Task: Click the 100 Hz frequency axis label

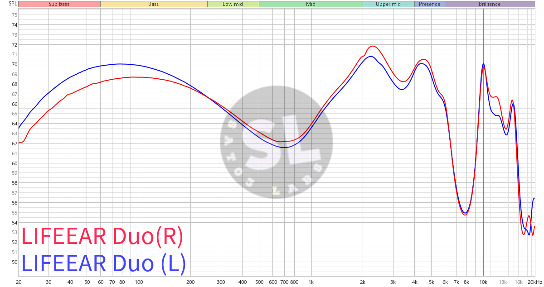Action: pos(139,282)
